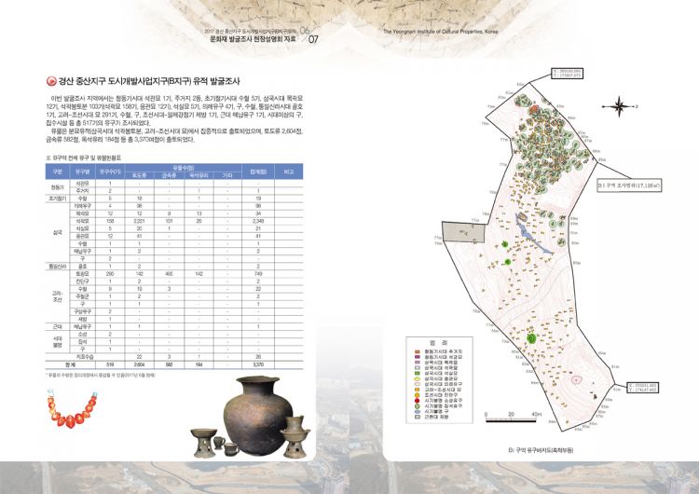Click the table caption B구역 전체 유구 및 유물현황표
Screen dimensions: 699x494
point(84,158)
